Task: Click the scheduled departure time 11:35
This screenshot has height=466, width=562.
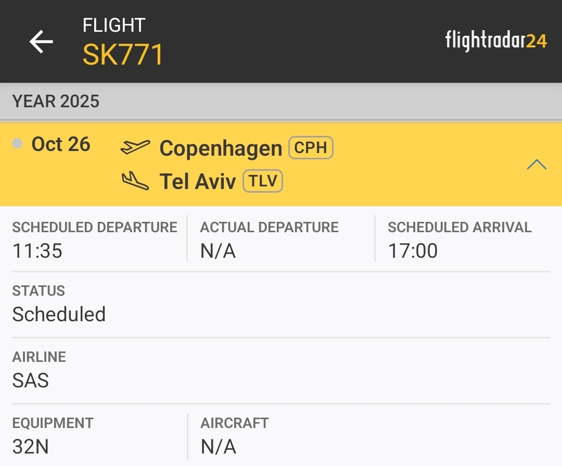Action: [37, 251]
